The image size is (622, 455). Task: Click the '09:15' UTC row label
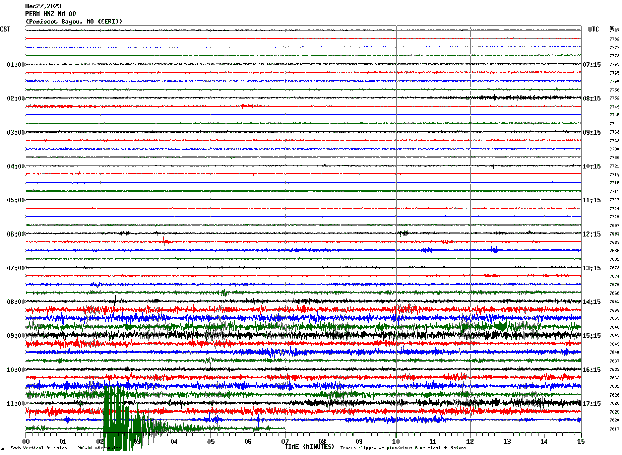click(x=591, y=133)
